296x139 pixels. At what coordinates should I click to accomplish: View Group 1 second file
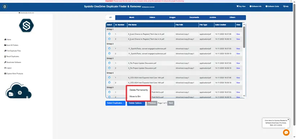click(238, 39)
